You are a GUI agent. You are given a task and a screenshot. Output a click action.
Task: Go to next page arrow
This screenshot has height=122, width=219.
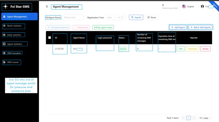pos(194,118)
